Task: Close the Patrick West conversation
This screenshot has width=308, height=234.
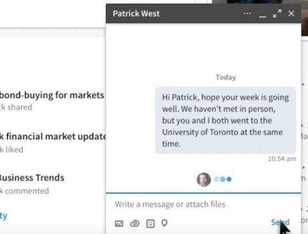Action: click(291, 13)
